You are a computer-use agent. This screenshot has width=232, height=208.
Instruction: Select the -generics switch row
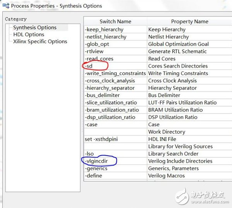(x=96, y=168)
